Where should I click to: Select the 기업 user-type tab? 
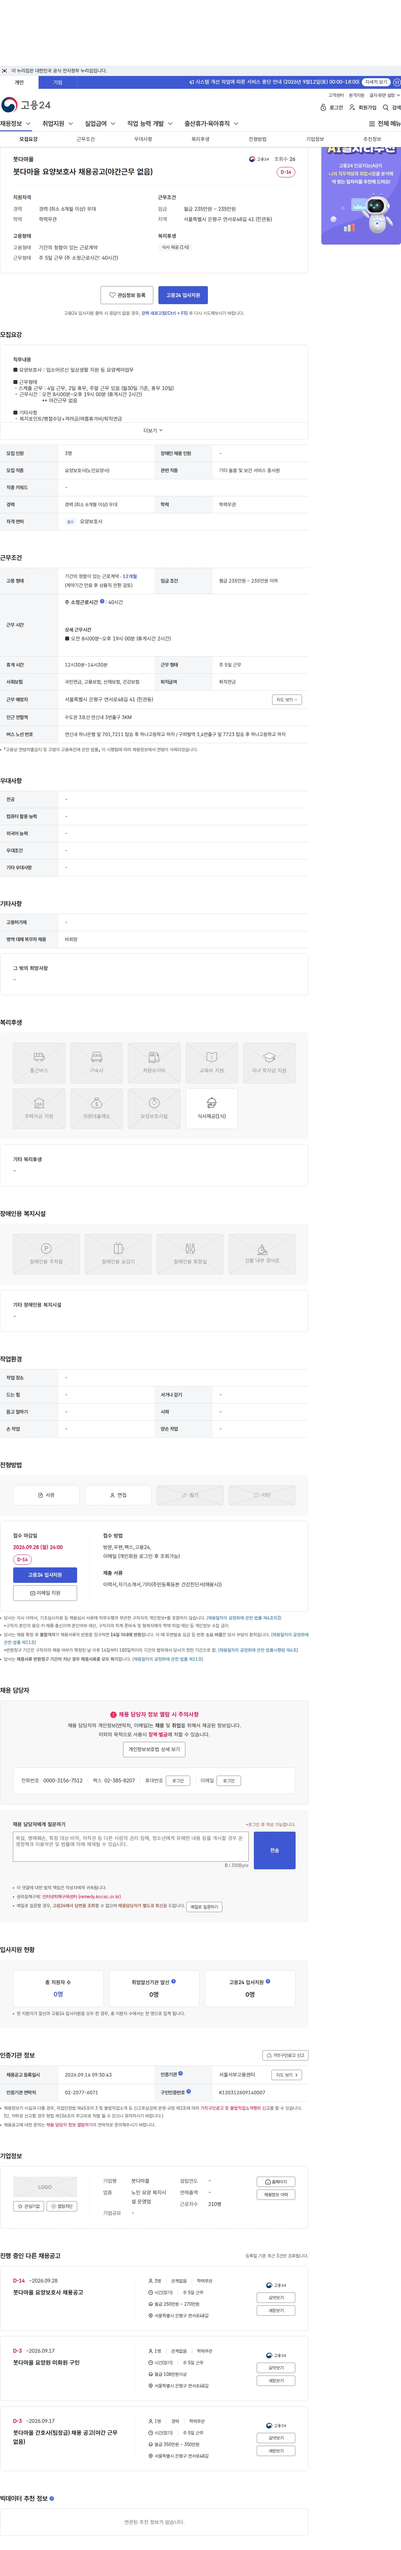(x=57, y=82)
